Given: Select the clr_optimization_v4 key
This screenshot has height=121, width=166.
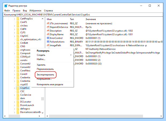Looking at the screenshot, I should (x=31, y=39).
